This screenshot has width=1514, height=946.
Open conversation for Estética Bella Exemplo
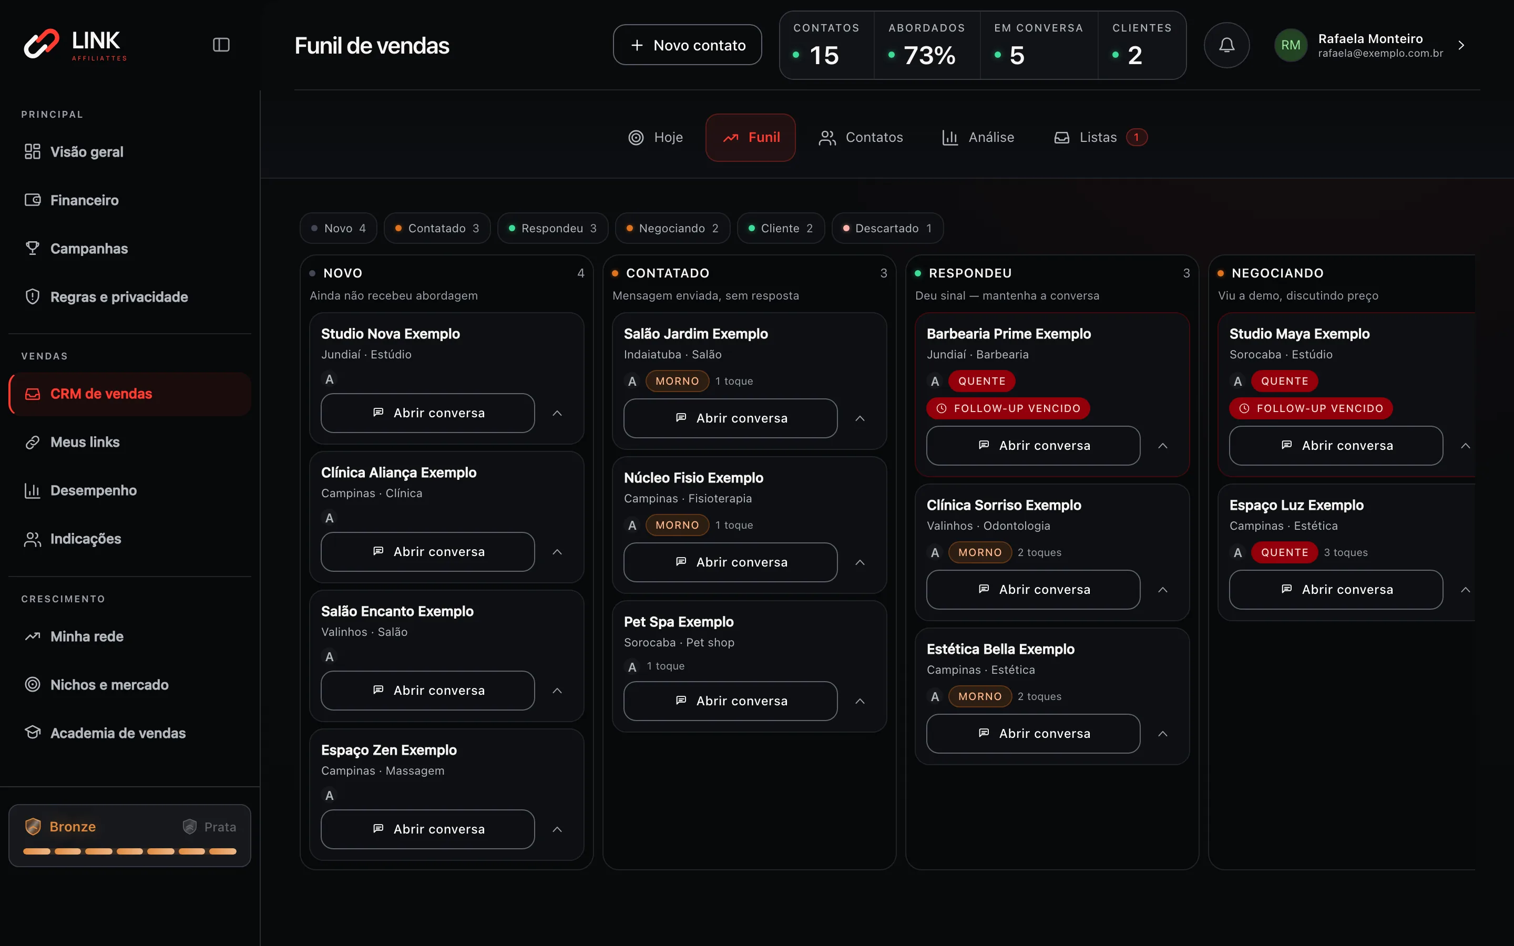click(x=1033, y=733)
